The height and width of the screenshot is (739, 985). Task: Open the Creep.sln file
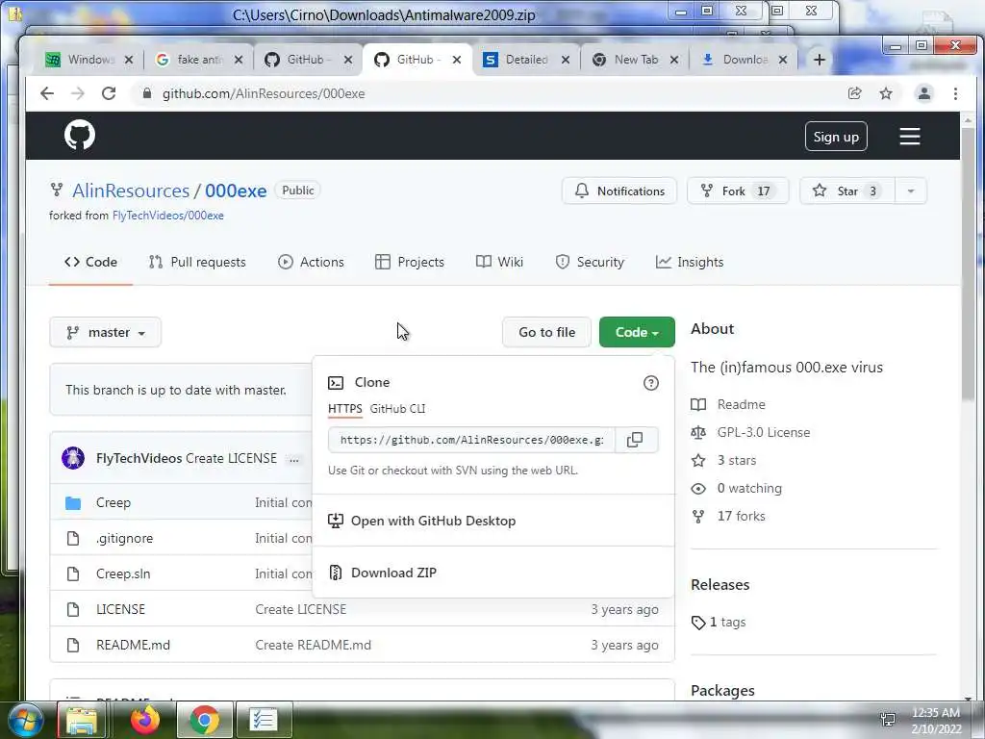tap(123, 573)
